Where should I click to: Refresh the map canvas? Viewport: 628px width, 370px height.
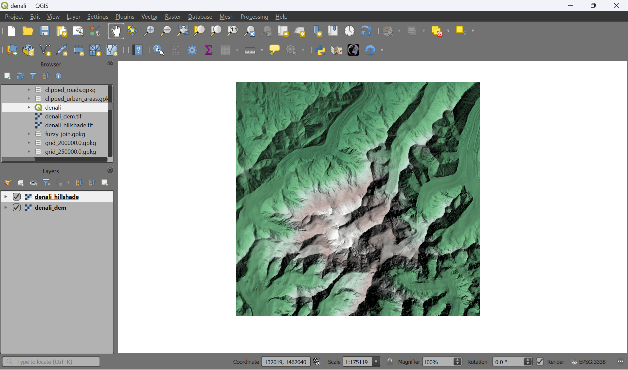click(x=366, y=30)
